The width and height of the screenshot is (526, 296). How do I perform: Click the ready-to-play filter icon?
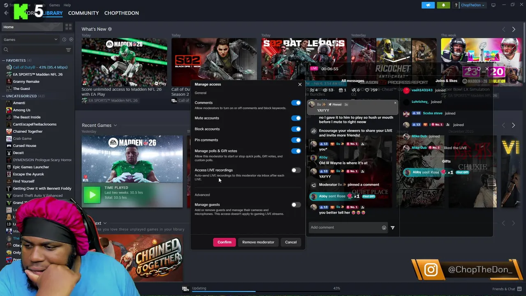71,39
